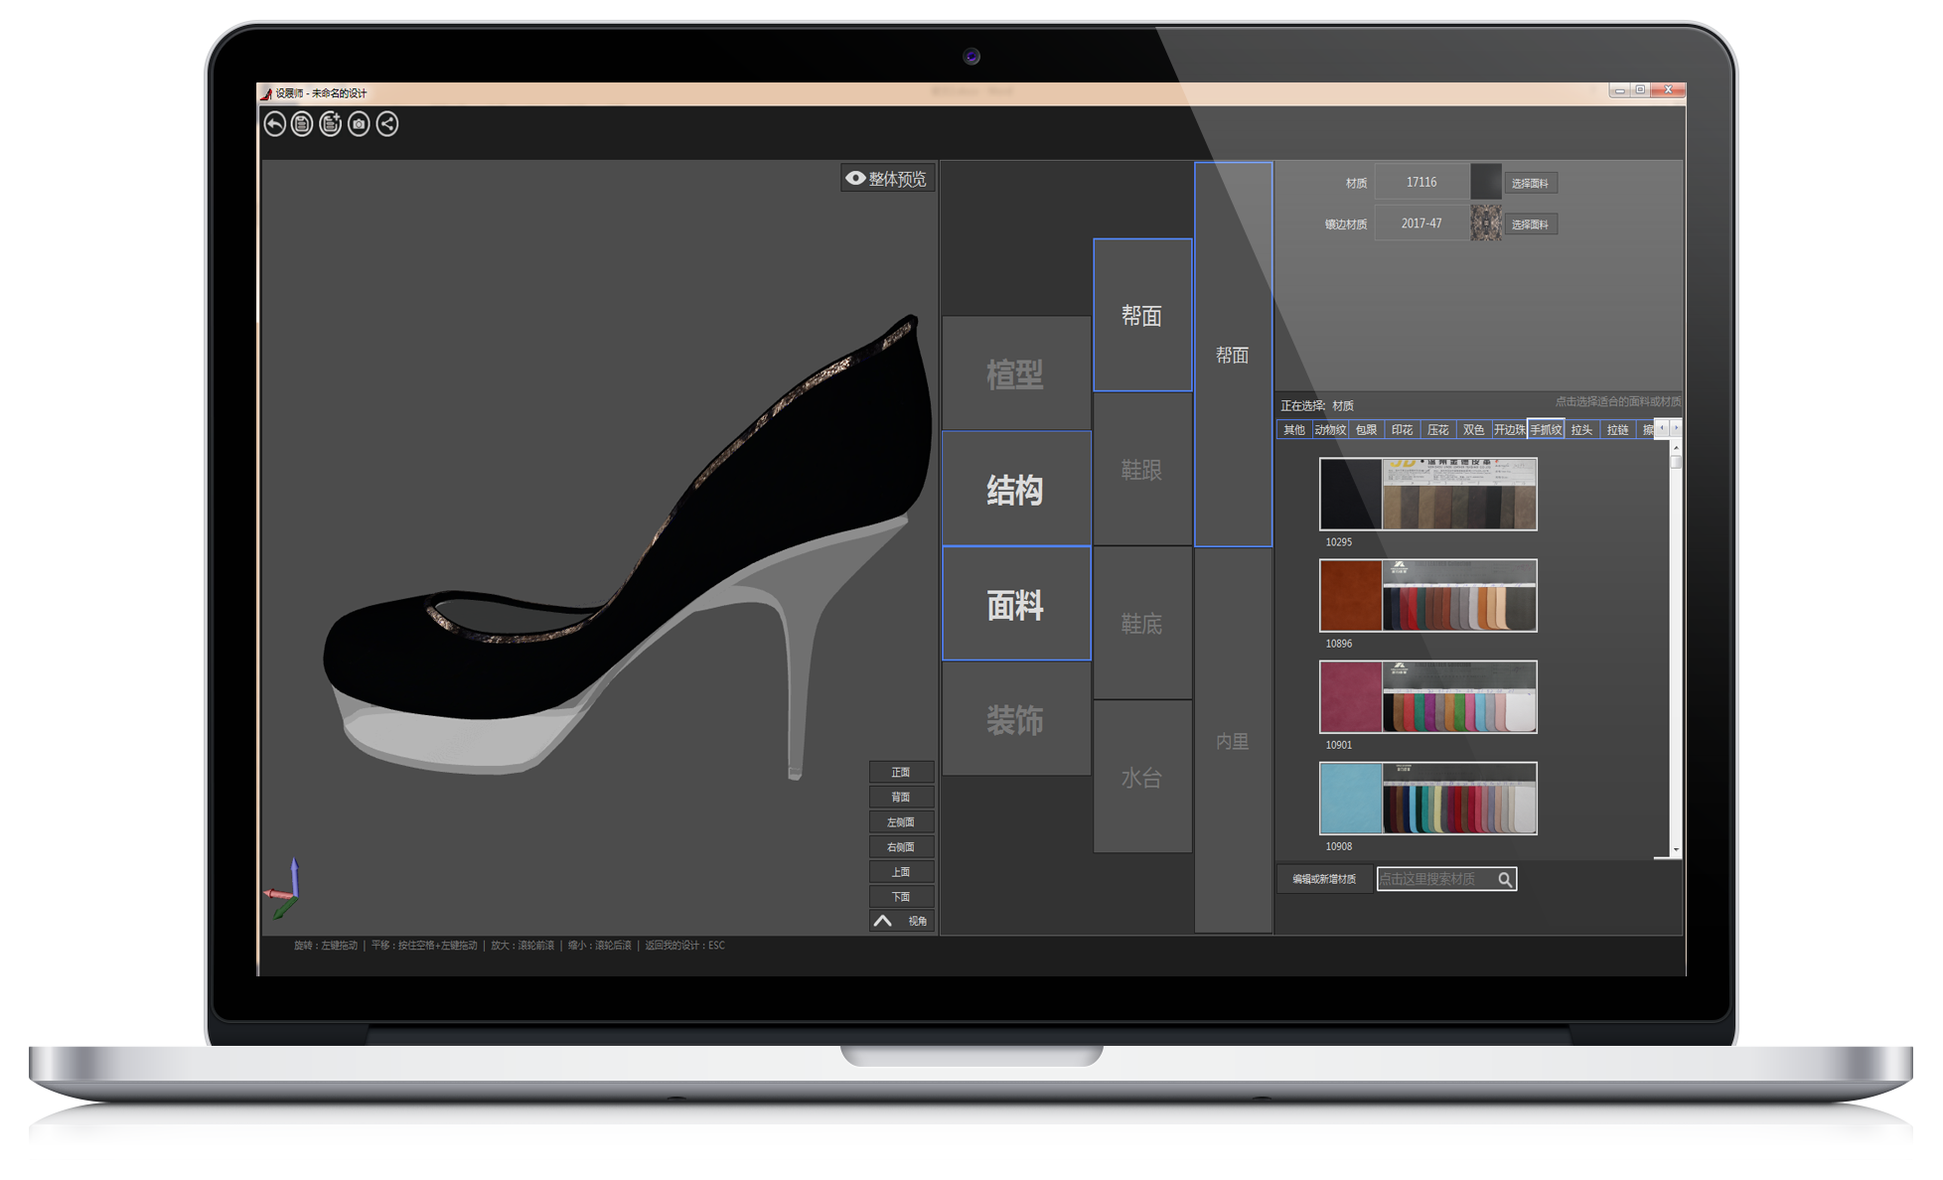Image resolution: width=1943 pixels, height=1180 pixels.
Task: Open the 包跟 material tab
Action: click(x=1366, y=430)
